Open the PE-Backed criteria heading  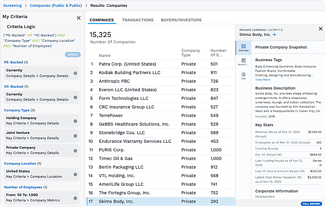point(14,62)
